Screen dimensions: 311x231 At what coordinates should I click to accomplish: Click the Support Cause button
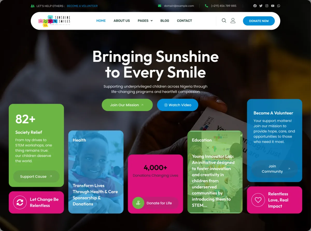[36, 176]
